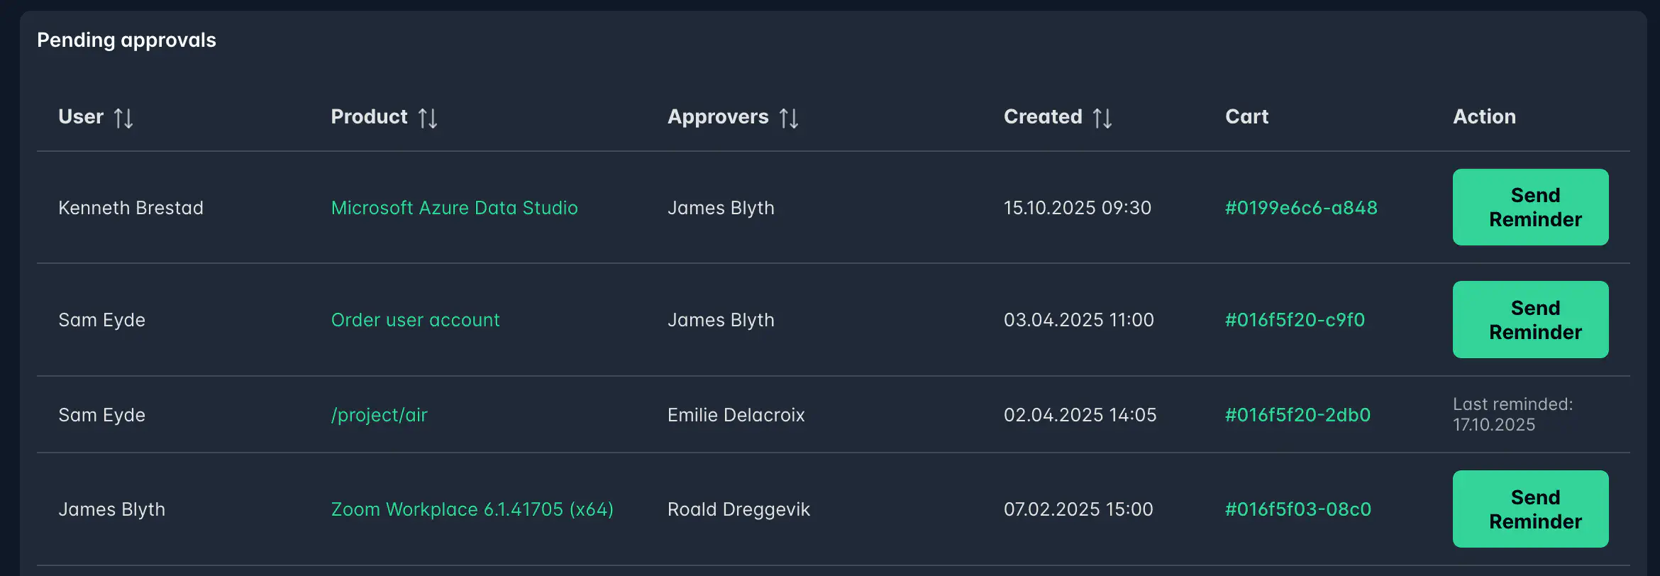Click approver name Emilie Delacroix

(x=736, y=414)
